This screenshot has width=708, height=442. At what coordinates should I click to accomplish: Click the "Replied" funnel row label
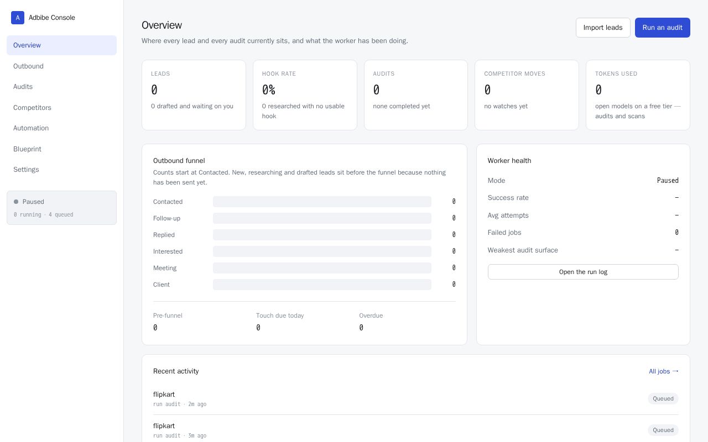[x=164, y=235]
